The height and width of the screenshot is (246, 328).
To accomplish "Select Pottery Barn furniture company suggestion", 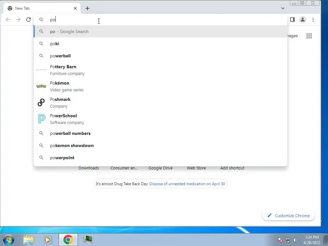I will [x=160, y=70].
